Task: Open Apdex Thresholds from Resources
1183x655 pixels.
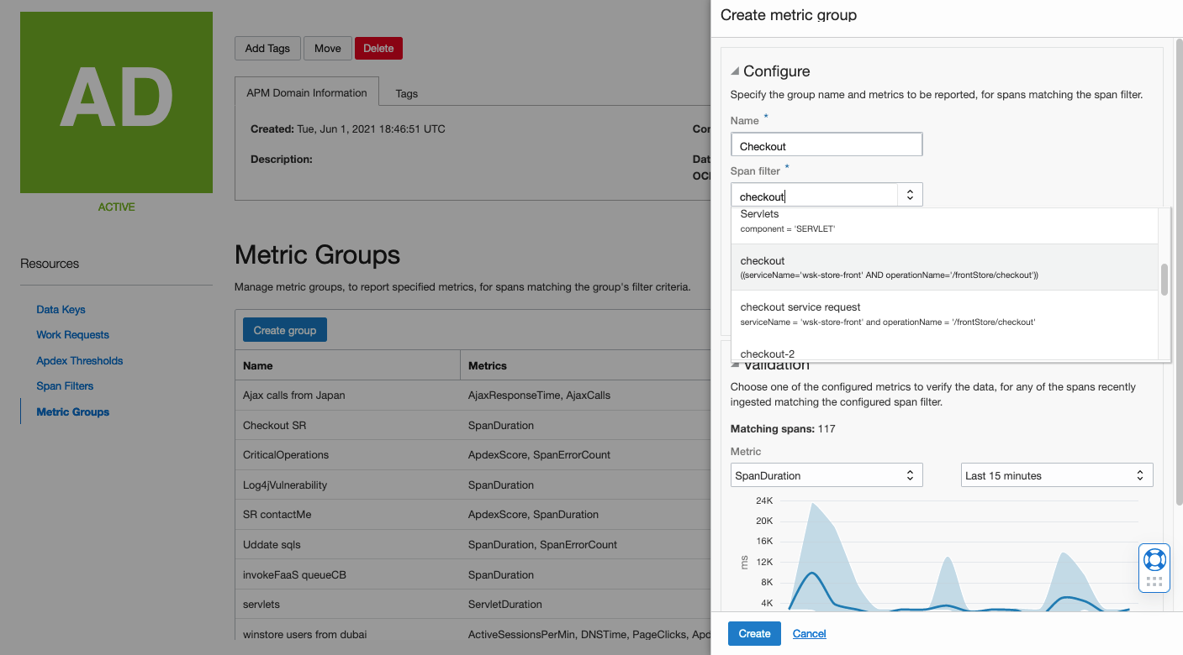Action: tap(79, 360)
